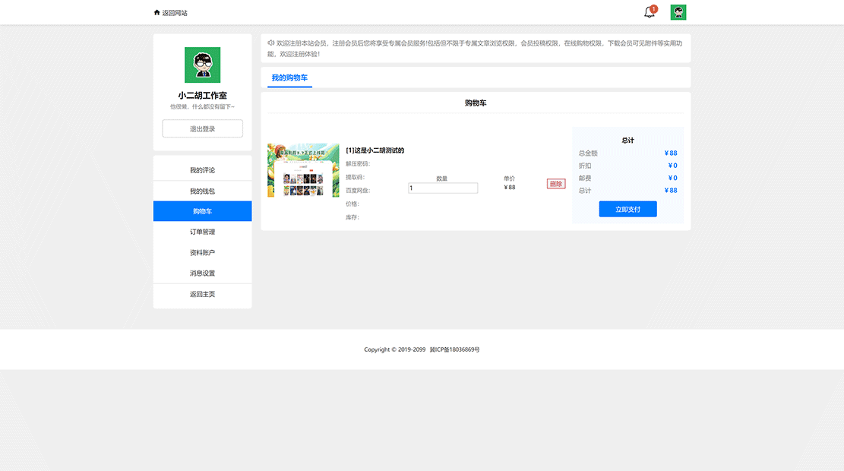
Task: Open 我的钱包 from the sidebar
Action: tap(201, 189)
